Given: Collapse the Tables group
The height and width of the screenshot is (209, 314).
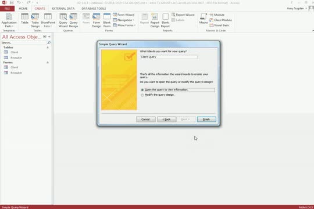Looking at the screenshot, I should (x=48, y=48).
